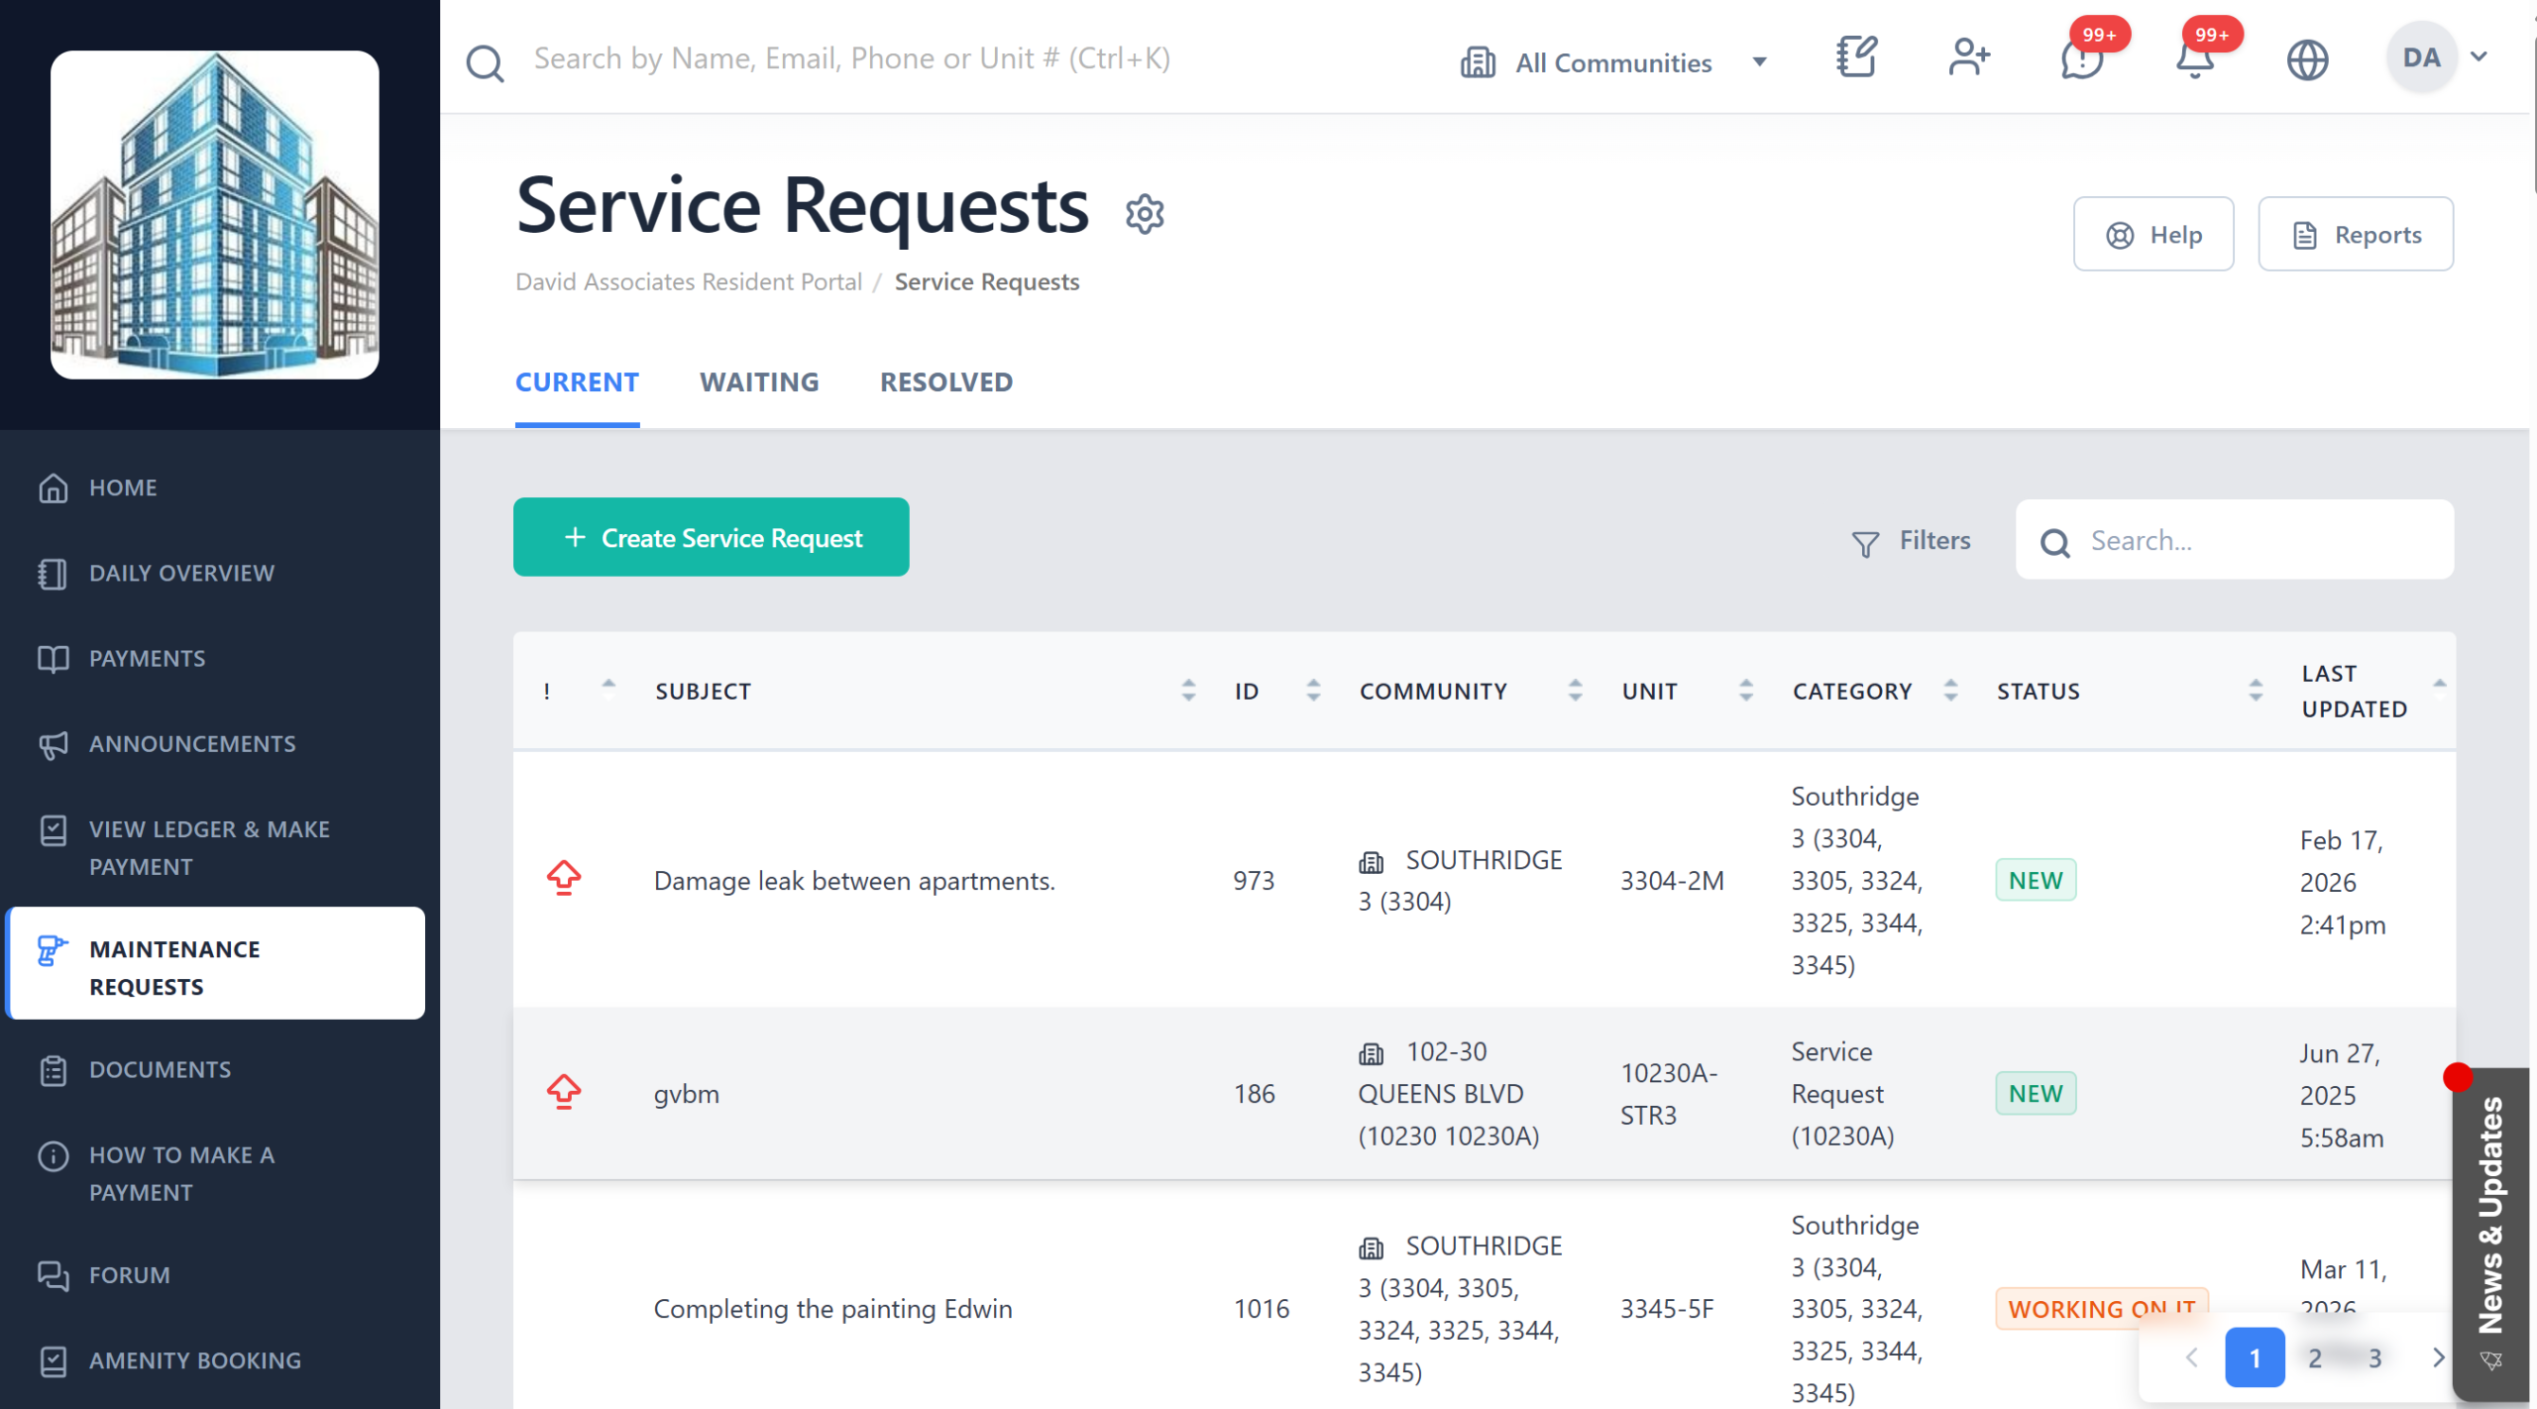Image resolution: width=2537 pixels, height=1409 pixels.
Task: Open Service Requests settings gear icon
Action: coord(1144,213)
